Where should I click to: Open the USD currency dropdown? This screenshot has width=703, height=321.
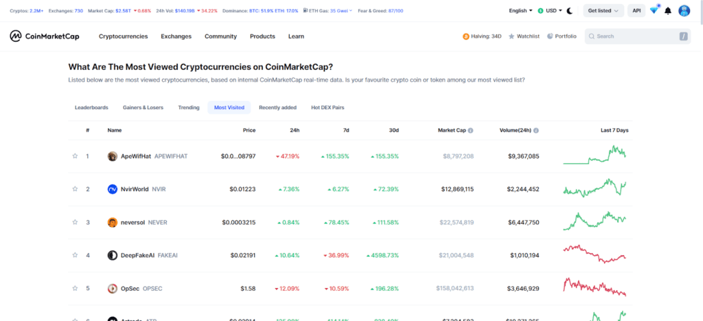click(x=550, y=11)
